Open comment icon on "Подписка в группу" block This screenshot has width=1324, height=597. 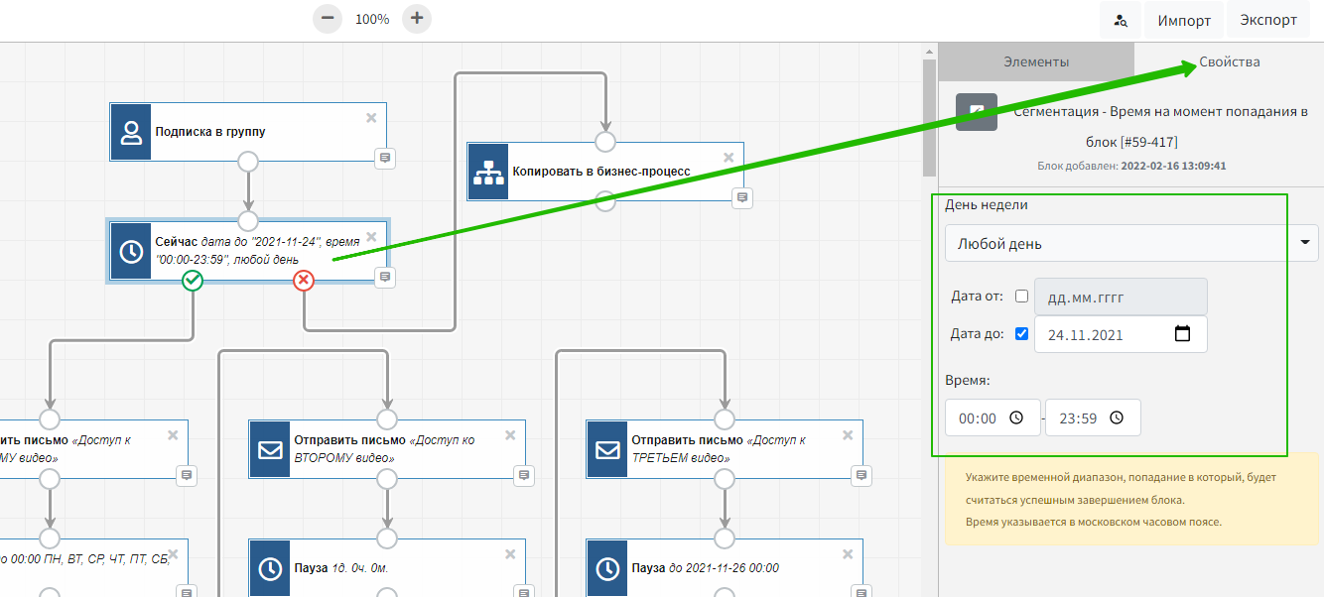tap(384, 158)
